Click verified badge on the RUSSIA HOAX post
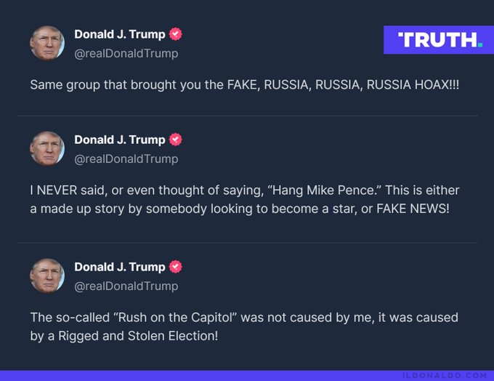This screenshot has width=494, height=381. coord(176,34)
